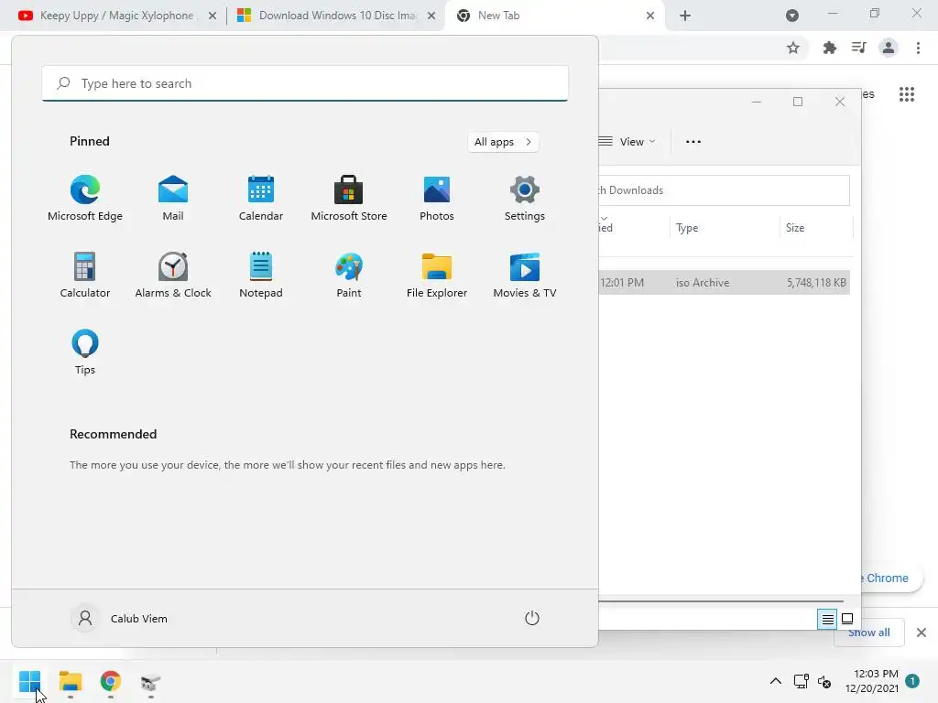Image resolution: width=938 pixels, height=703 pixels.
Task: Open Microsoft Edge from pinned apps
Action: point(85,198)
